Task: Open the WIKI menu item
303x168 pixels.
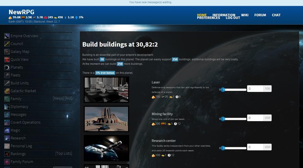Action: pos(245,15)
